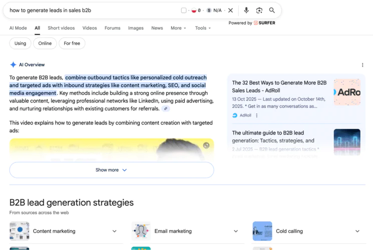Click the magnifying glass search icon

[x=272, y=10]
